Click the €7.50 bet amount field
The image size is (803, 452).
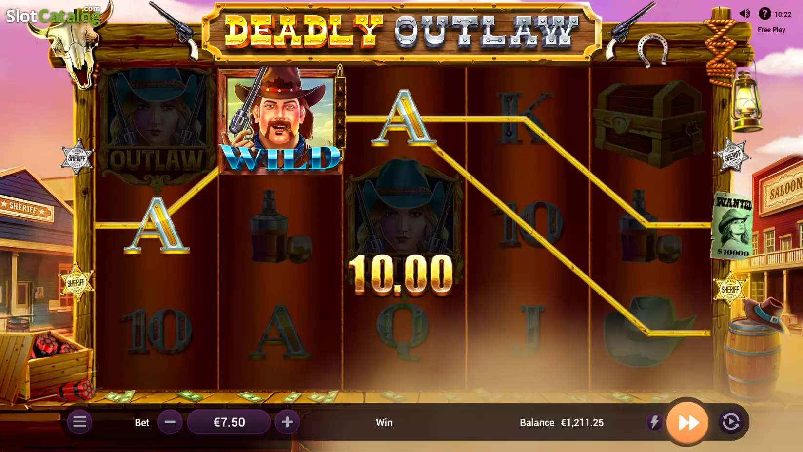click(229, 422)
